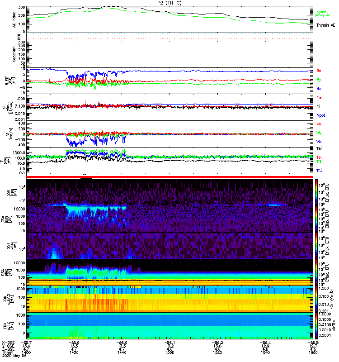
Task: Click the plot title P2 (TH-C)
Action: tap(169, 3)
